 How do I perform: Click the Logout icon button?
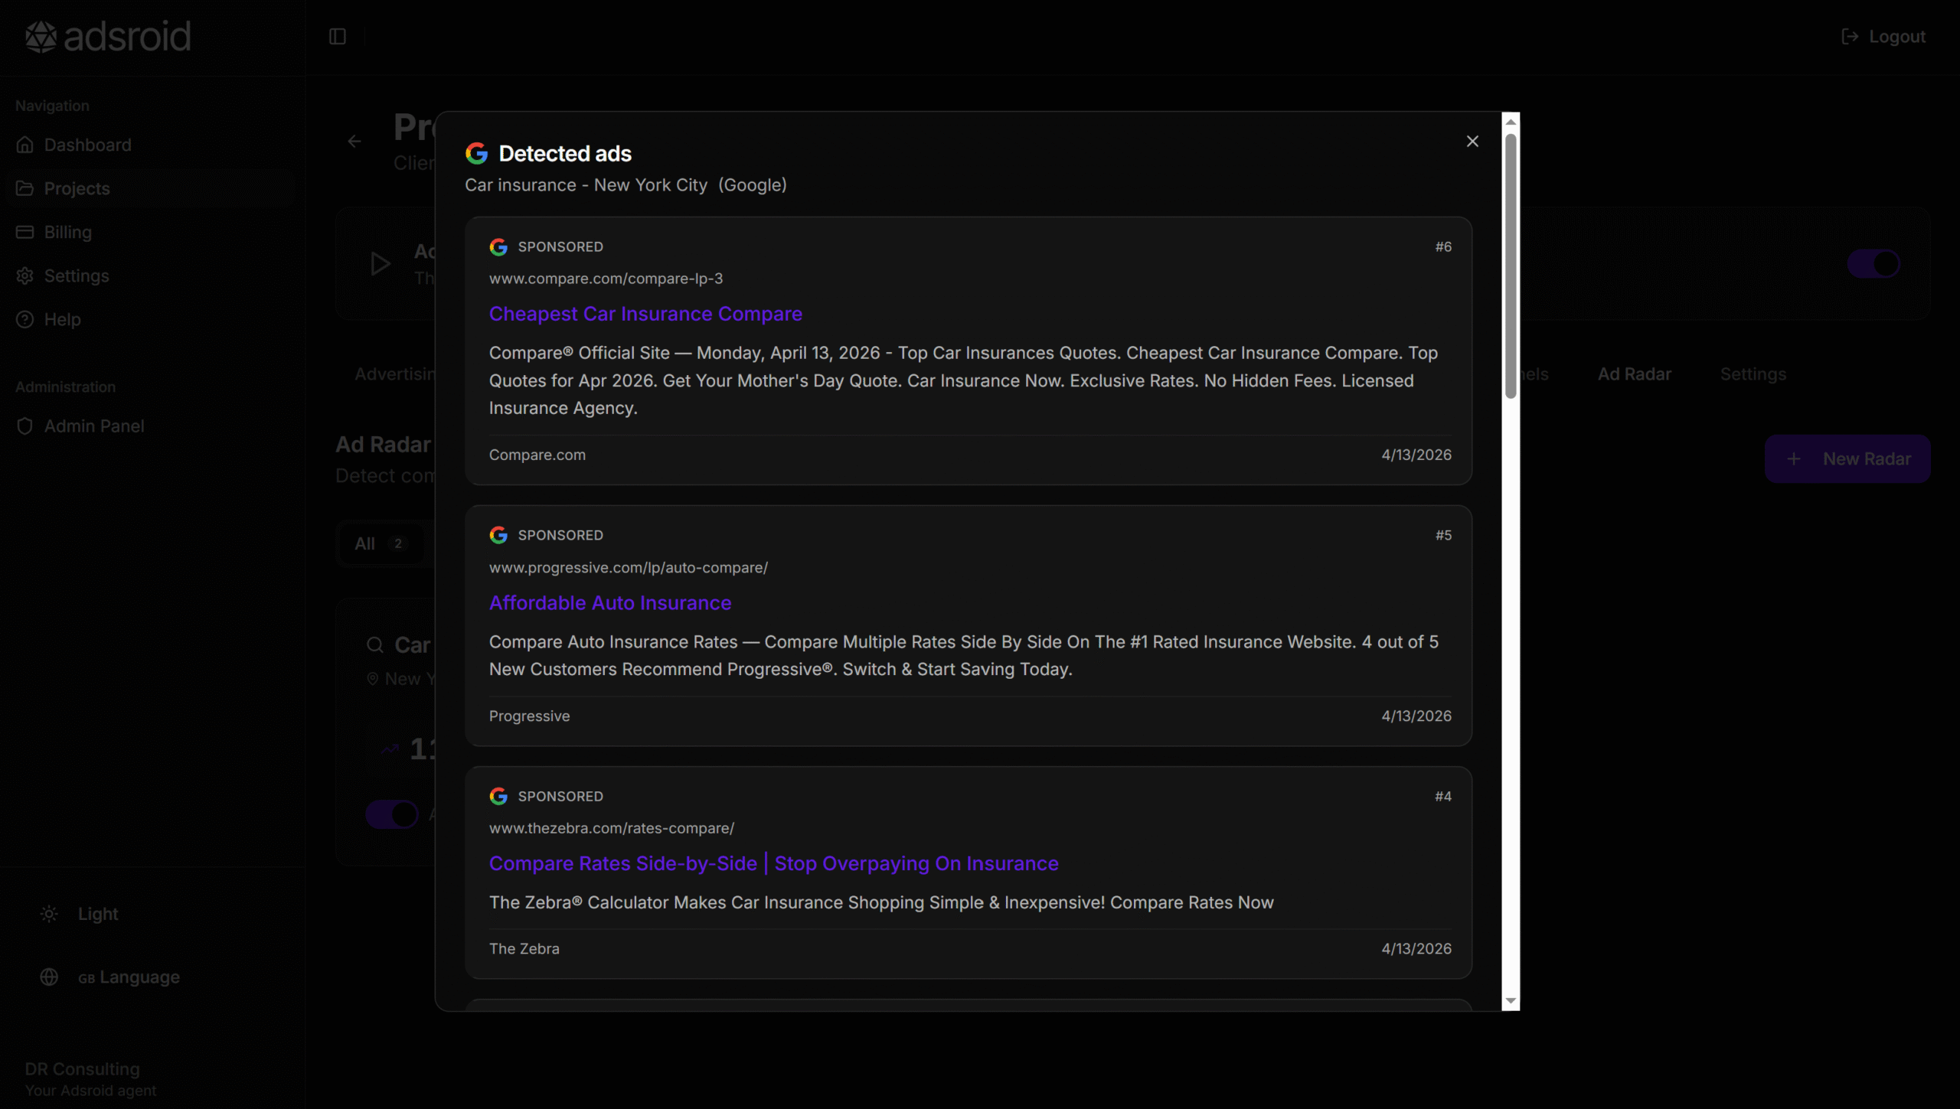pos(1883,37)
